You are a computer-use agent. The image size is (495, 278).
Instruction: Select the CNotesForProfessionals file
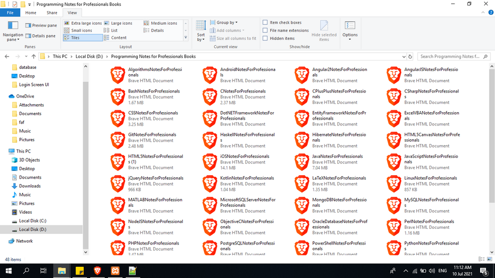[239, 97]
